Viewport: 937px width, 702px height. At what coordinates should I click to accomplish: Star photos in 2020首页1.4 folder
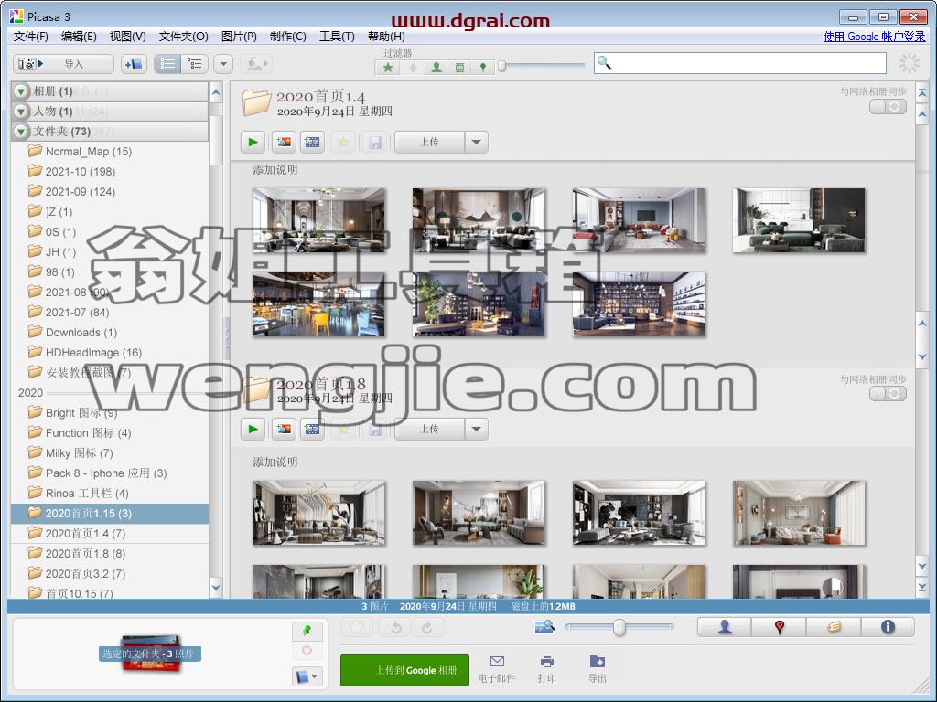click(344, 142)
